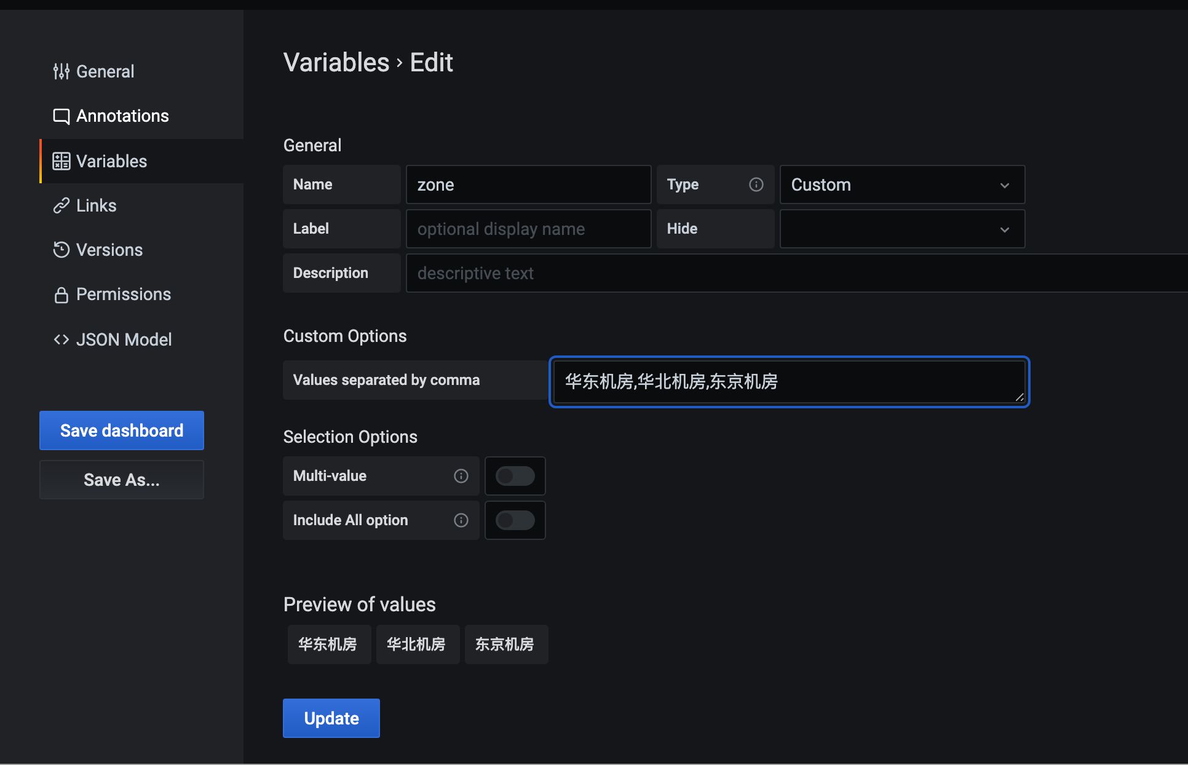
Task: Toggle the Include All option switch
Action: click(x=515, y=520)
